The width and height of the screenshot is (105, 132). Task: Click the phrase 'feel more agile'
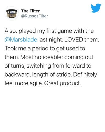click(23, 83)
